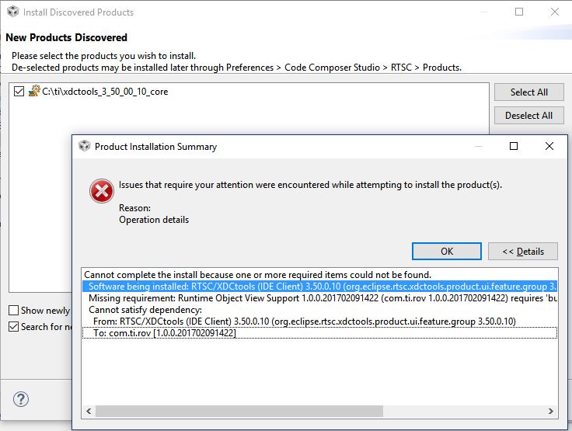
Task: Select the C:\ti\xdctools_3_50_00_10_core list entry text
Action: coord(105,92)
